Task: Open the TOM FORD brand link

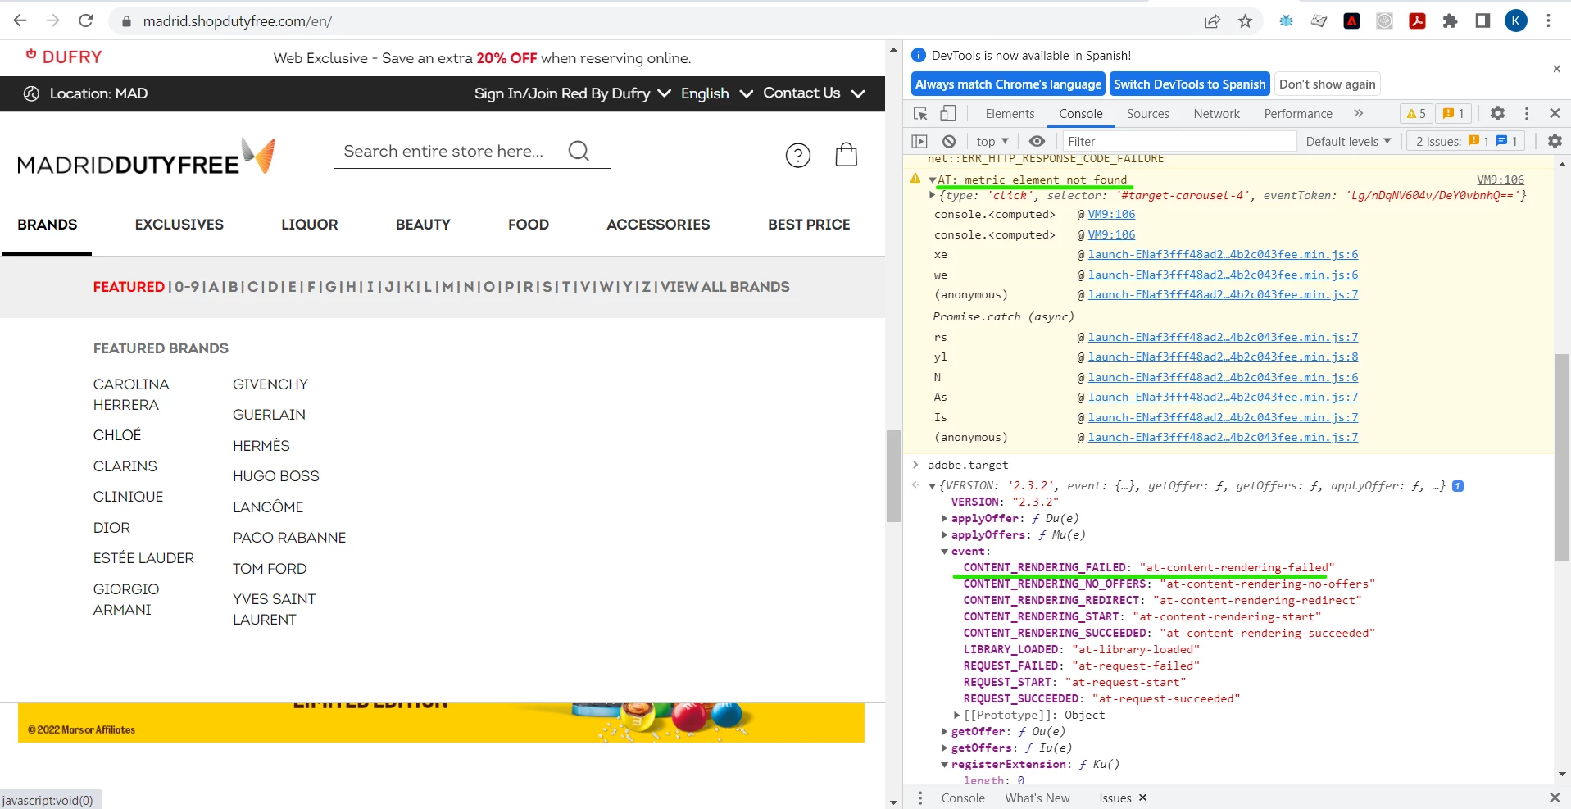Action: click(x=270, y=569)
